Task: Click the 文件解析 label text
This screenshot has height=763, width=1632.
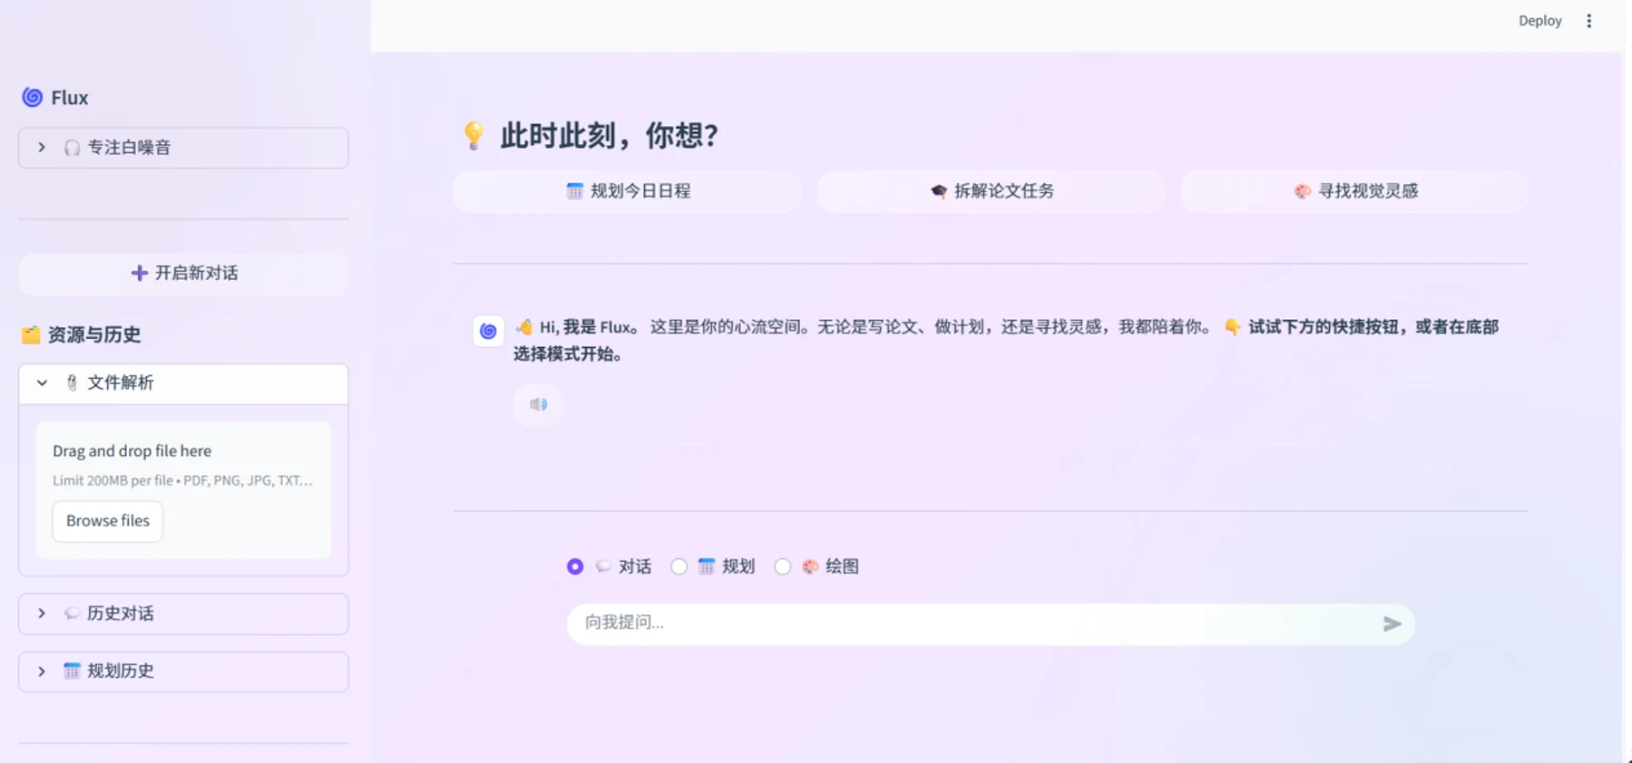Action: tap(121, 383)
